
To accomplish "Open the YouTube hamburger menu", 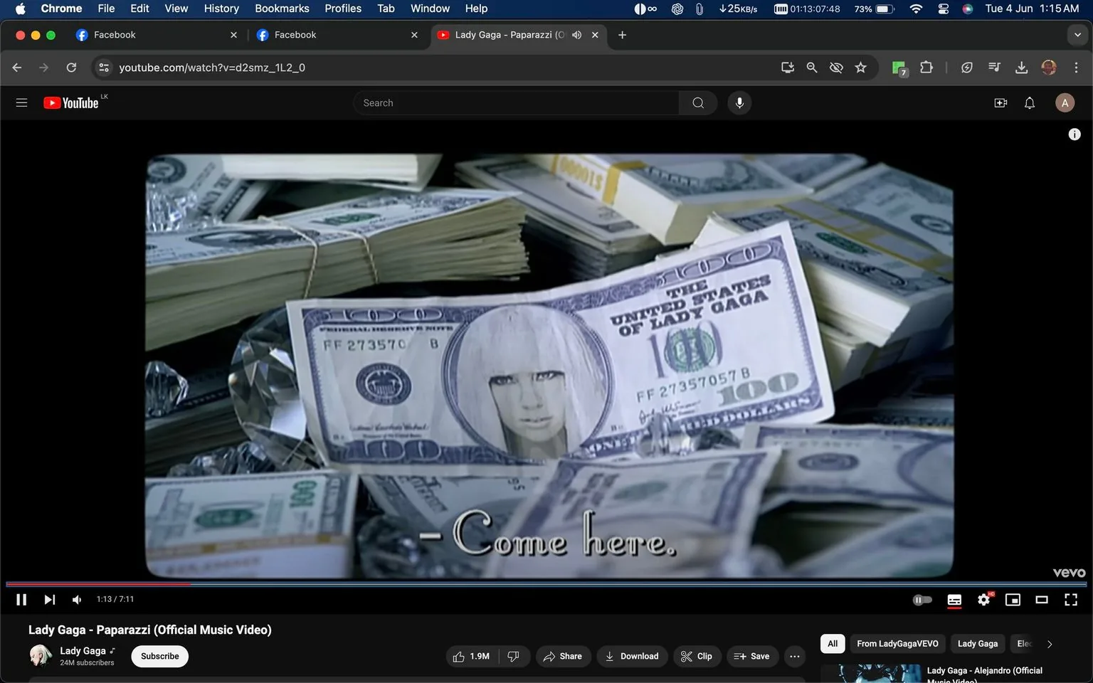I will 21,102.
